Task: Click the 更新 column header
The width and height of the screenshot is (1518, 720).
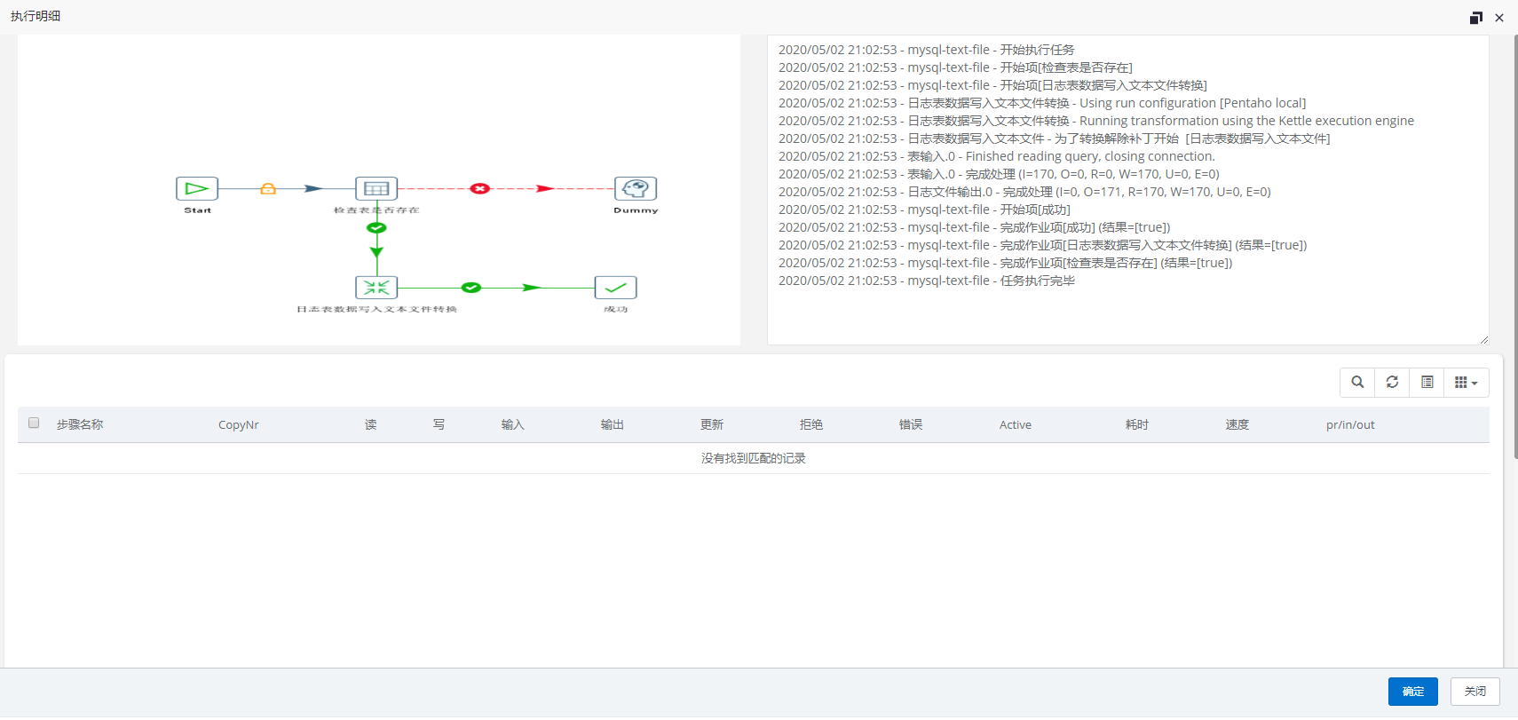Action: 711,425
